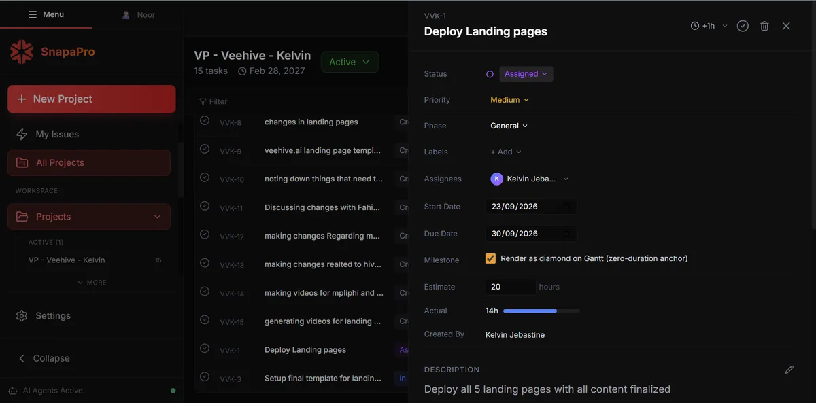Click the Filter button
This screenshot has width=816, height=403.
[x=213, y=101]
